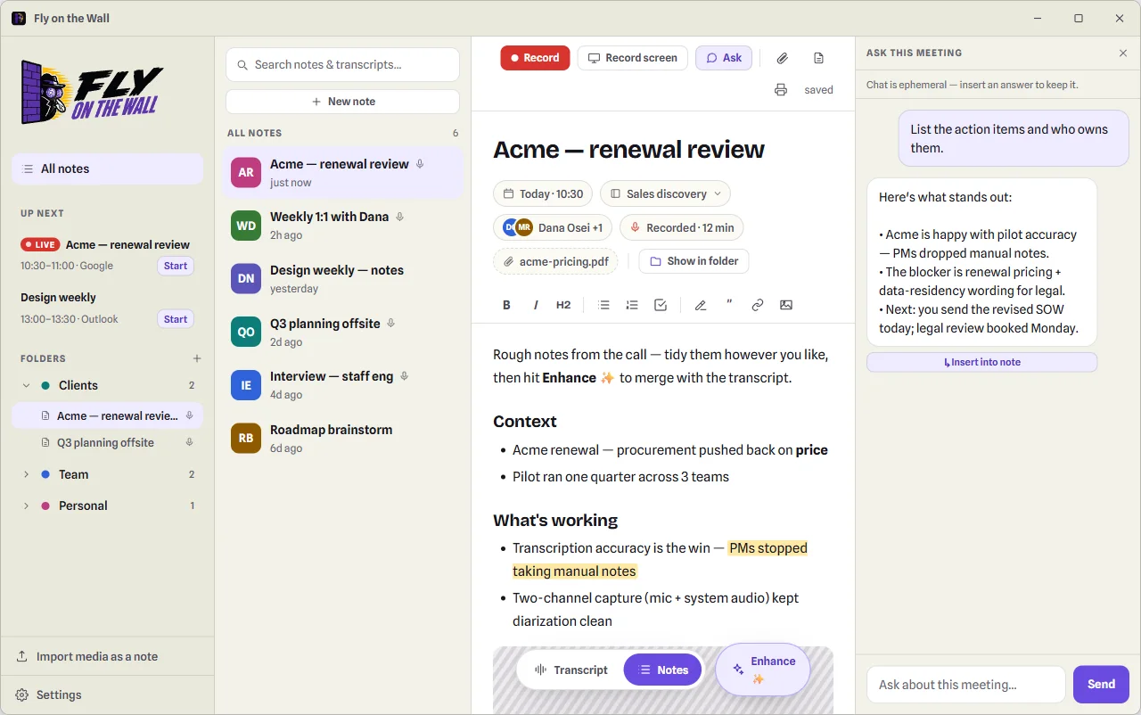Click Show in folder

(x=694, y=261)
